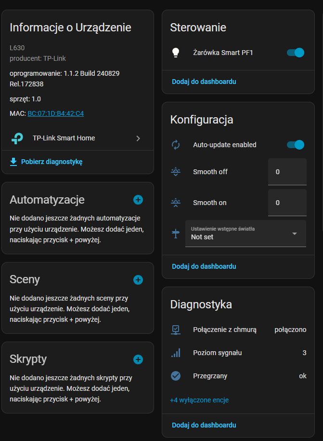Click Dodaj do dashboardu in Diagnostyka card
This screenshot has height=441, width=323.
pyautogui.click(x=204, y=425)
